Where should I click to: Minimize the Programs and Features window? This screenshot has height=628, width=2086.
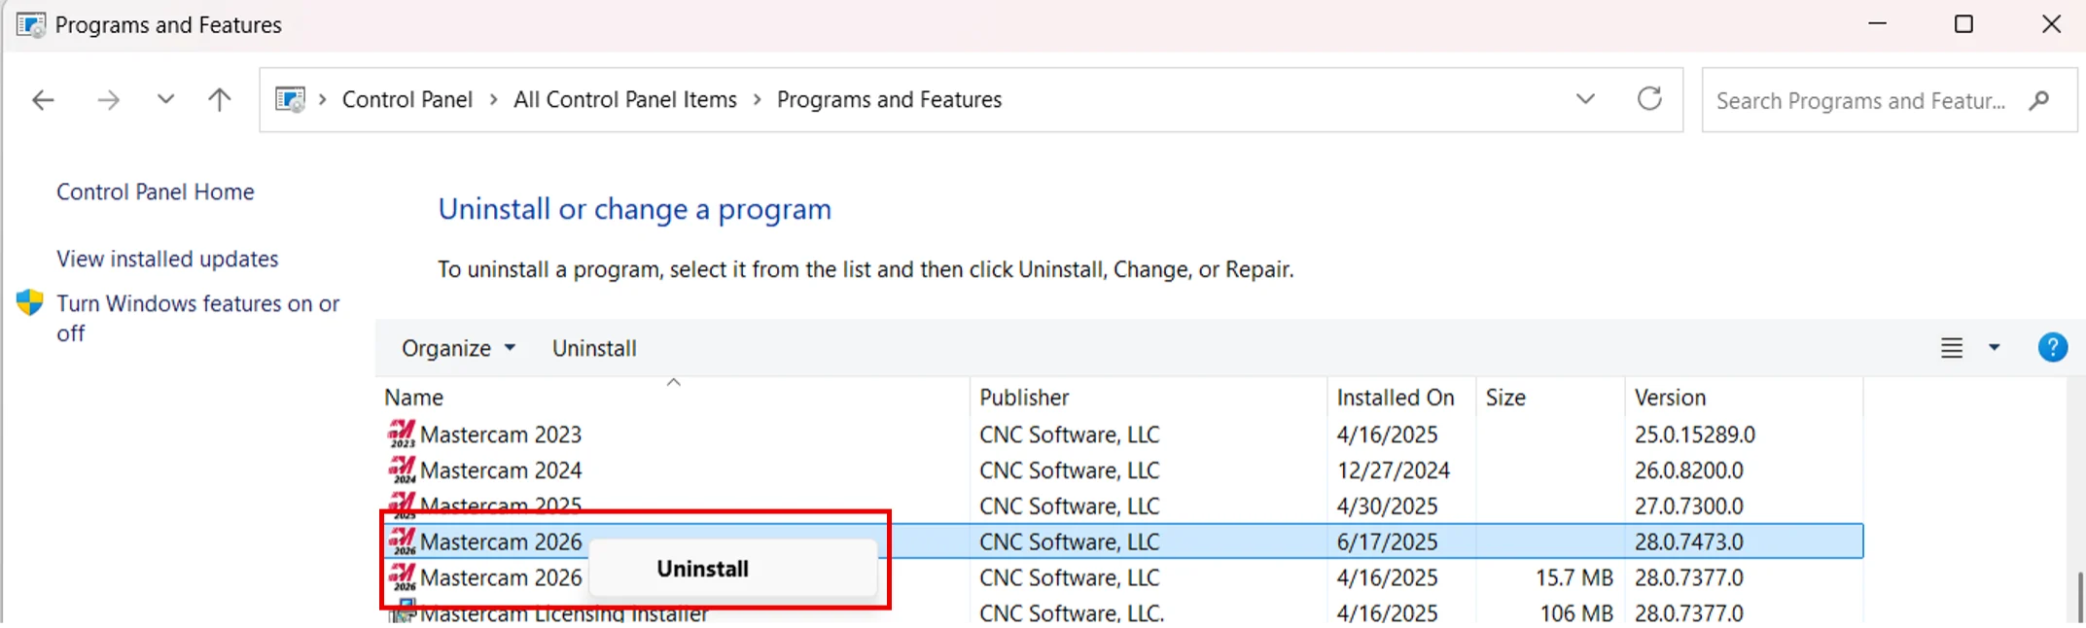[1878, 24]
